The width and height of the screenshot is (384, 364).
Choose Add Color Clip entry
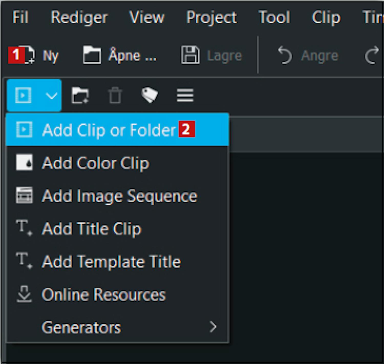point(95,163)
